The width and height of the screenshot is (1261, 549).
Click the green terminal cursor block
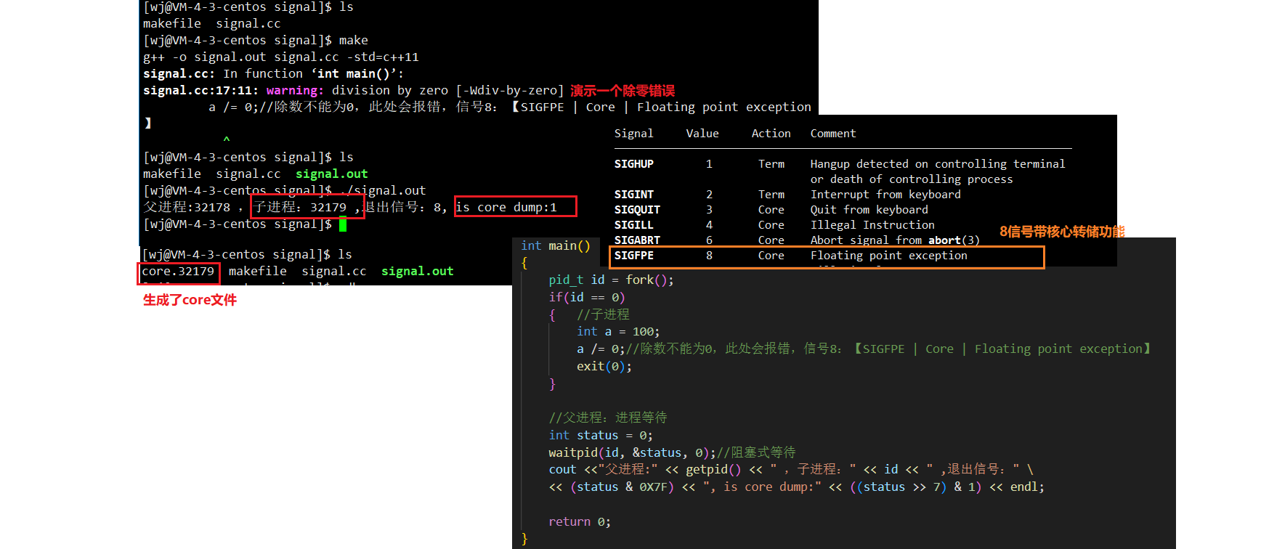point(343,224)
